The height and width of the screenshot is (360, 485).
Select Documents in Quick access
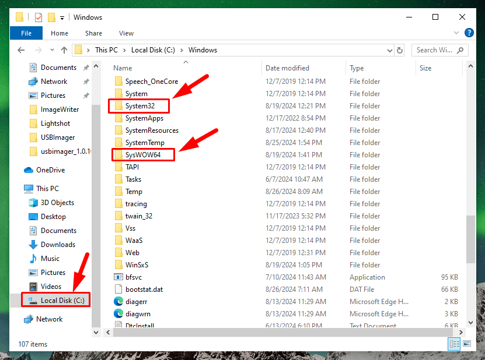pos(58,68)
